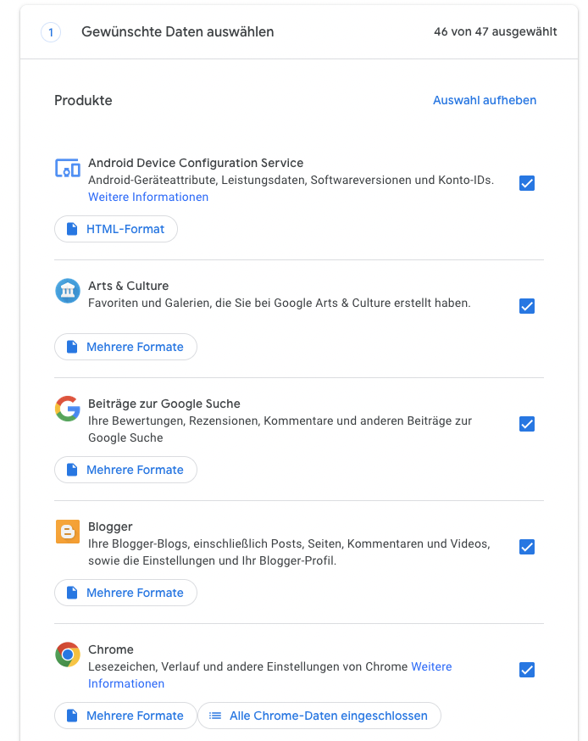Click the step 1 circle indicator

coord(51,32)
